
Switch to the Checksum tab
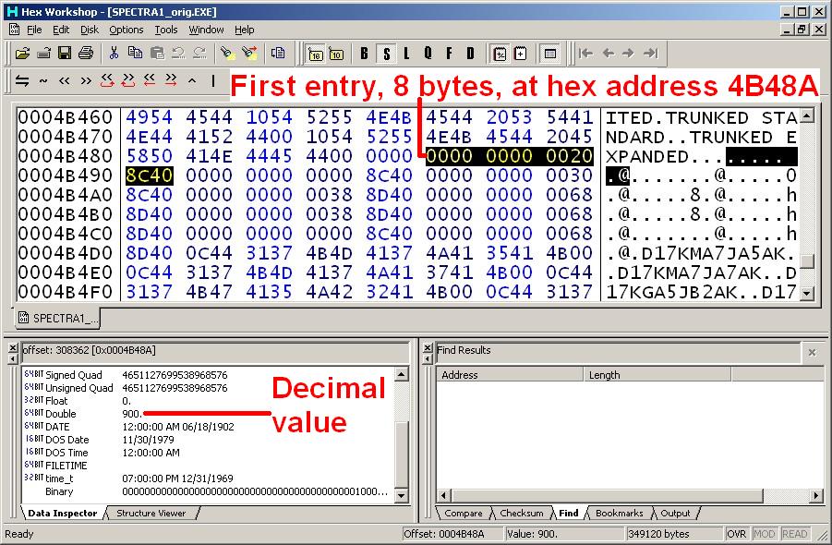tap(522, 514)
